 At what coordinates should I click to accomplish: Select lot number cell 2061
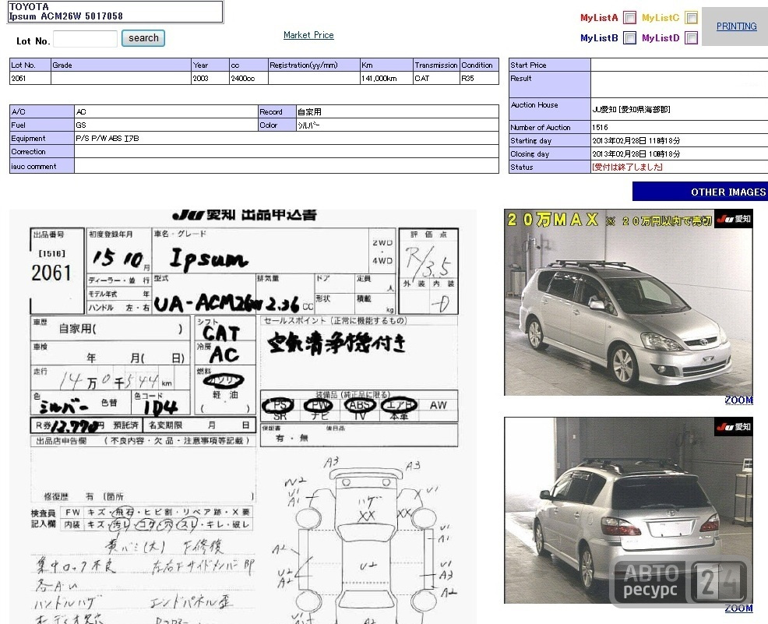click(x=30, y=79)
